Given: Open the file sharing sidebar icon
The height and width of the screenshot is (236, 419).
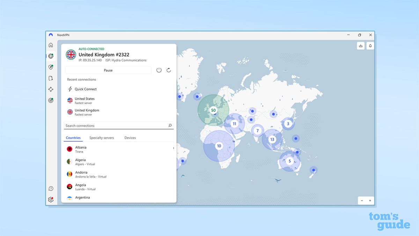Looking at the screenshot, I should (x=51, y=78).
